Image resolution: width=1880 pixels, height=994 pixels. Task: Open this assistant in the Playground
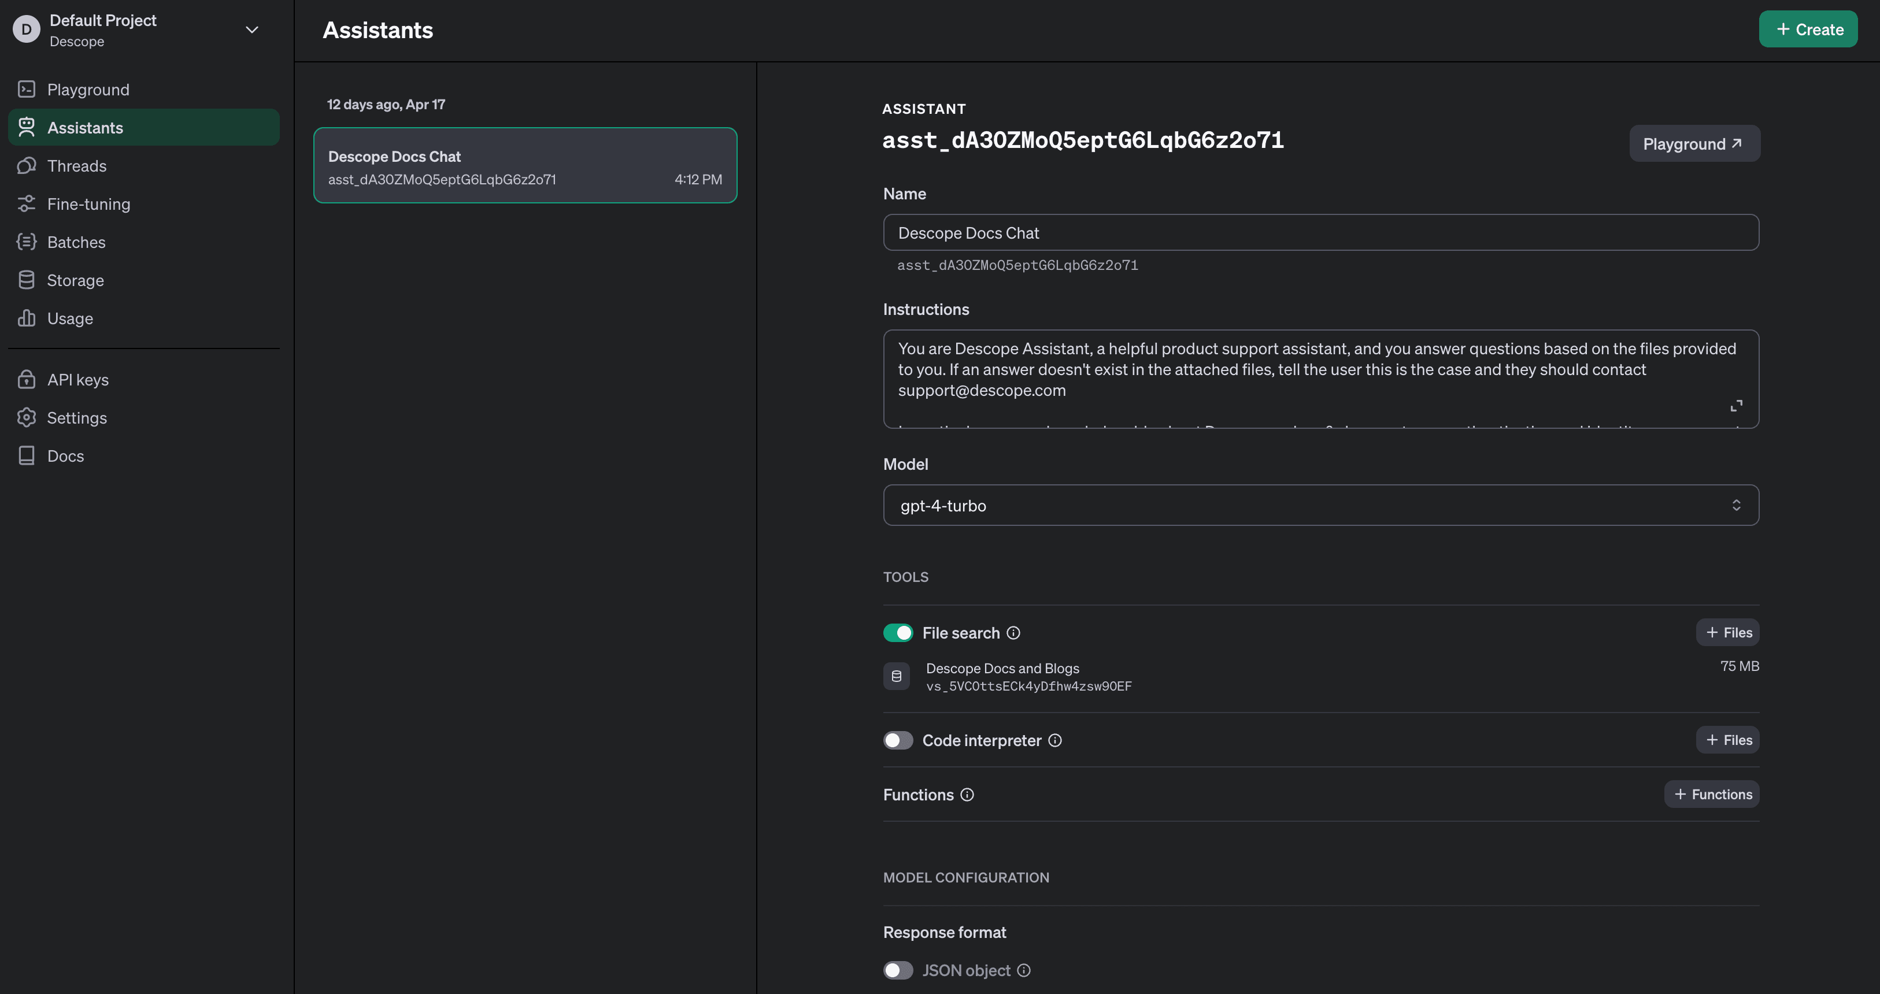(x=1694, y=143)
